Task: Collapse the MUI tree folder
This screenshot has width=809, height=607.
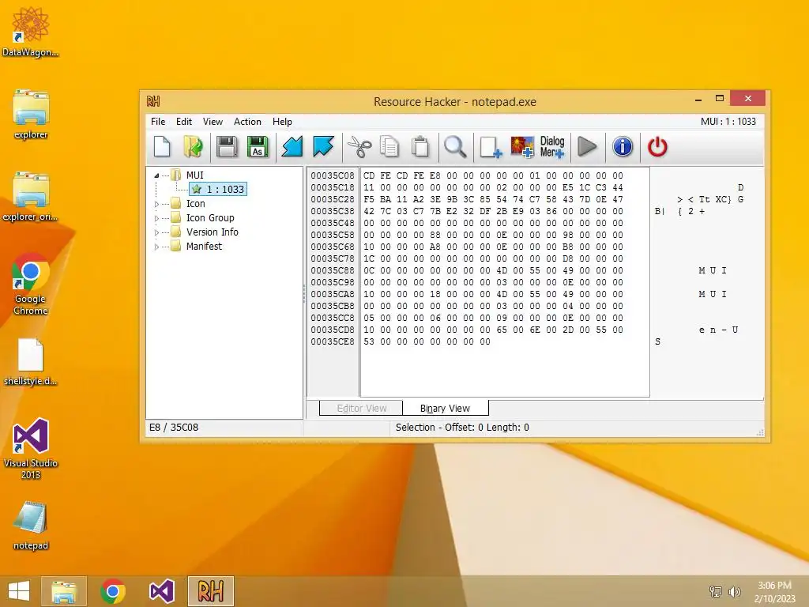Action: click(x=156, y=175)
